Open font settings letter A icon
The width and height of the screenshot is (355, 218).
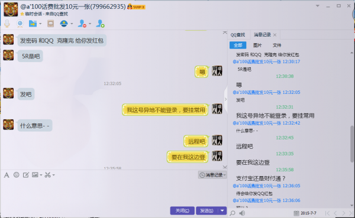coord(7,175)
